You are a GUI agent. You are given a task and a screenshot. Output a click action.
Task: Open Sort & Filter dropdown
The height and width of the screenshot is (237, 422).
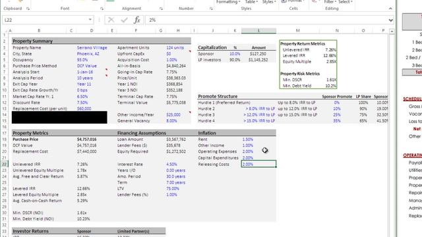coord(330,2)
